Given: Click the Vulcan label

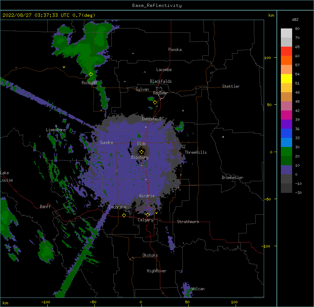Looking at the screenshot, I should (198, 289).
